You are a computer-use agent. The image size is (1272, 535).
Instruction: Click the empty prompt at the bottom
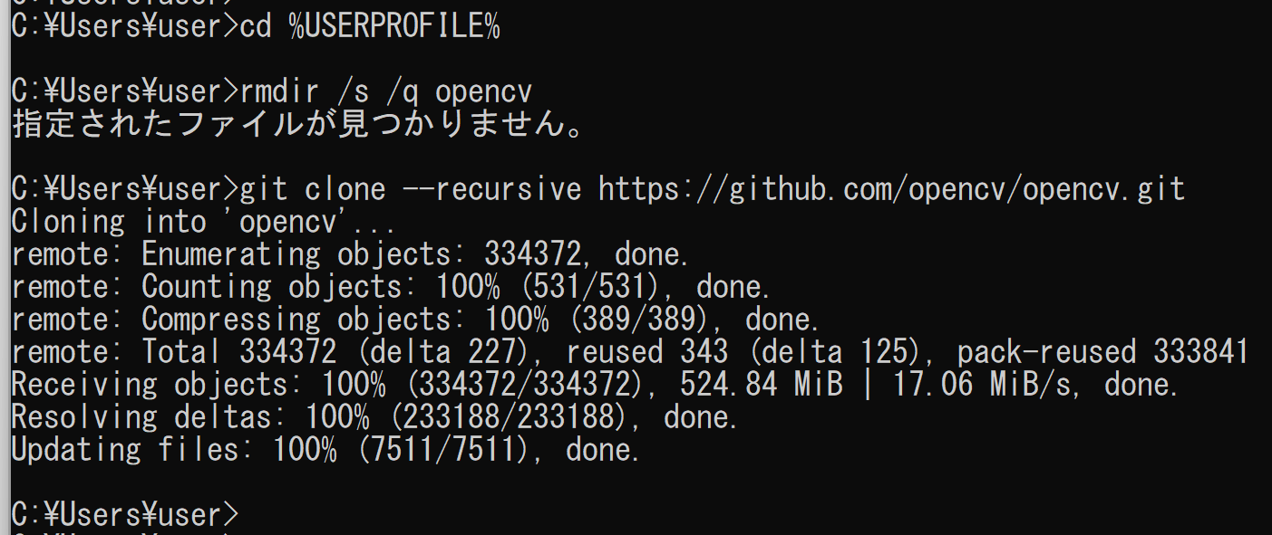(125, 515)
